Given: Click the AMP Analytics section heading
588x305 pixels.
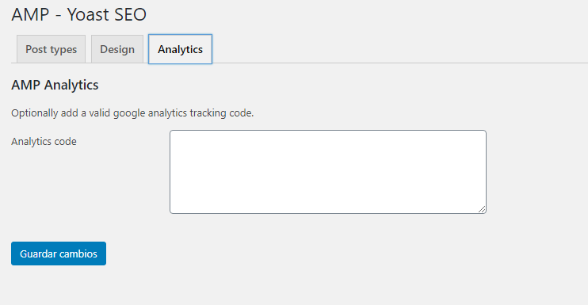Looking at the screenshot, I should pyautogui.click(x=55, y=85).
